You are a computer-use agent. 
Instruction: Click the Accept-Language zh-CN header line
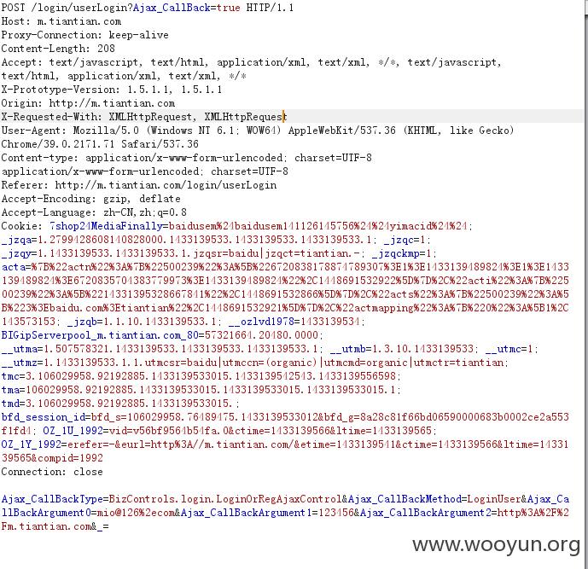click(94, 212)
